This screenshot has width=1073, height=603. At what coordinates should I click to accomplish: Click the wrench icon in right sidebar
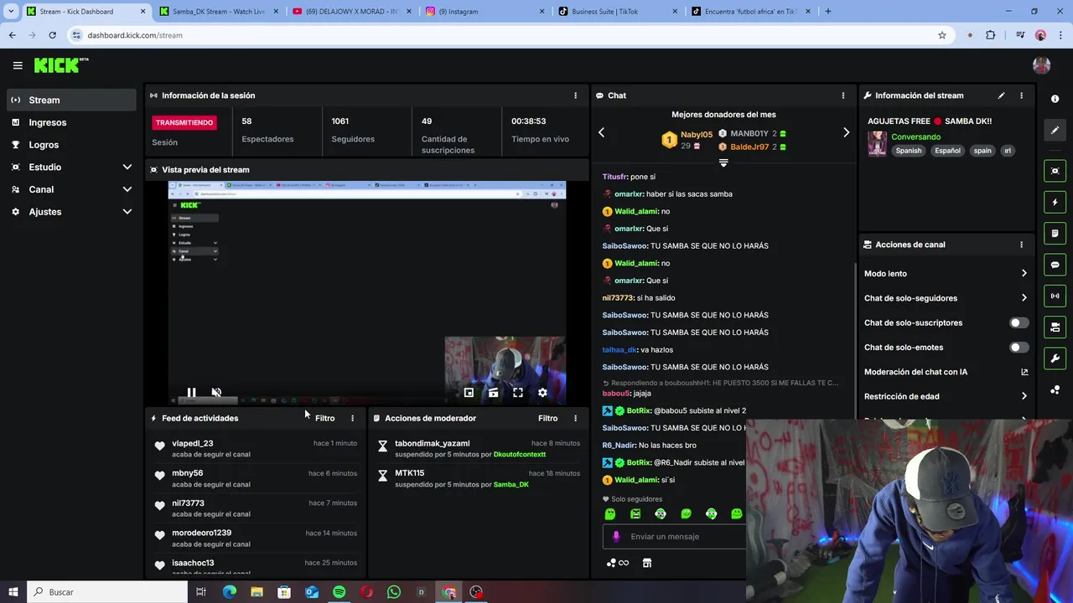coord(1055,358)
